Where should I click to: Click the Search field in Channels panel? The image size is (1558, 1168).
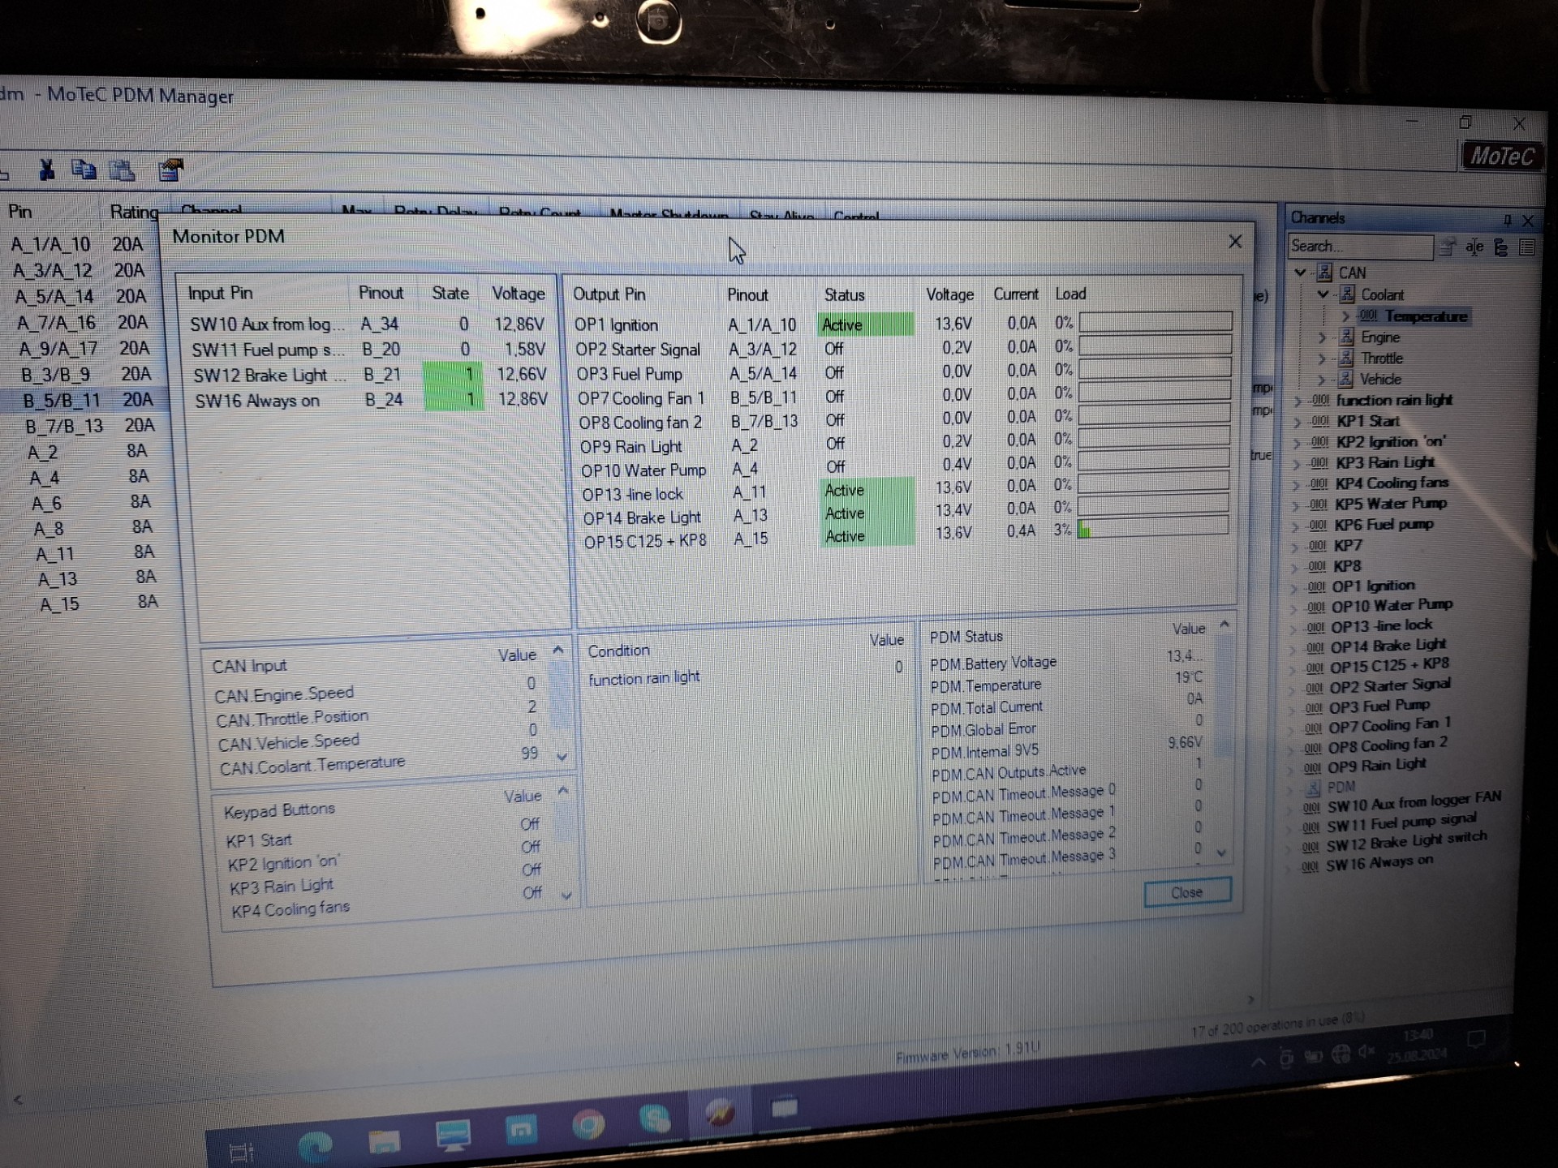click(x=1360, y=246)
